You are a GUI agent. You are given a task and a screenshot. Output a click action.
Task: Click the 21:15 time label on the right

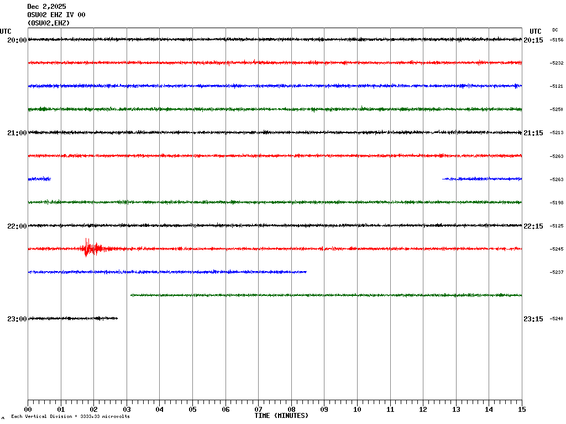[533, 133]
